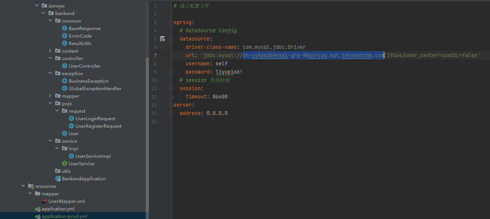Collapse the mapper folder under resources
Viewport: 490px width, 219px height.
point(30,193)
